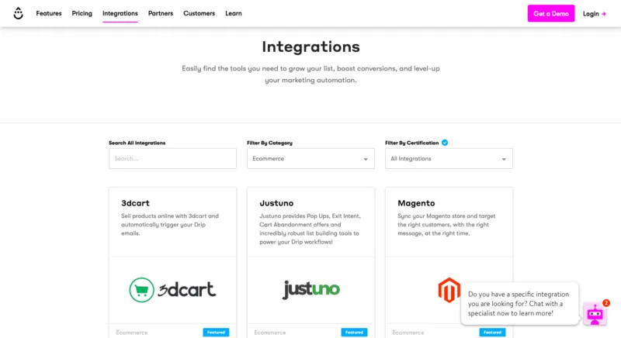
Task: Click the Filter By Category label
Action: pos(269,143)
